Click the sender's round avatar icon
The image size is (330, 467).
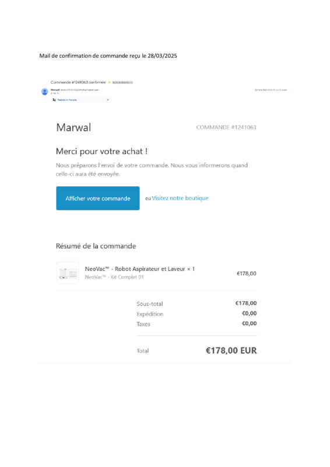[45, 92]
